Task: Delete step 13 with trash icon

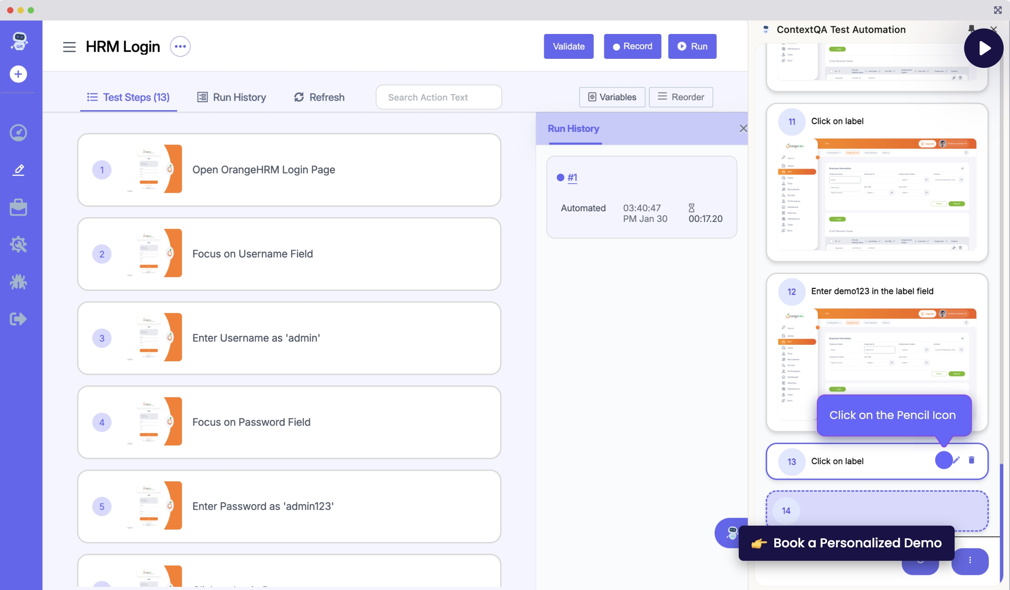Action: (972, 460)
